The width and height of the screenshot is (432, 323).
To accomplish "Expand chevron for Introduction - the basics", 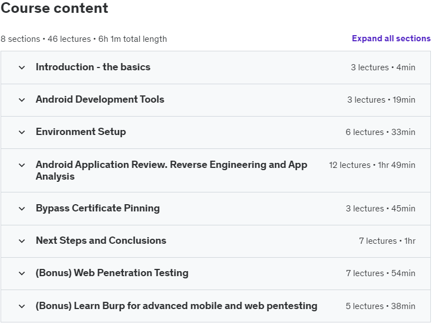I will 22,68.
